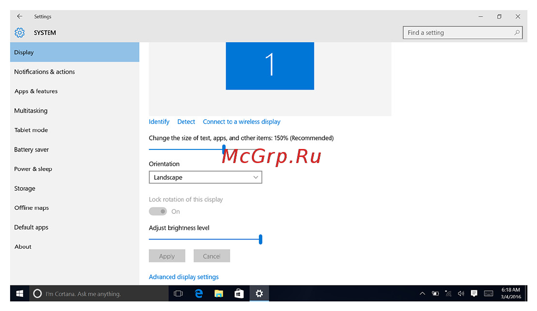Click the Identify link

point(159,122)
